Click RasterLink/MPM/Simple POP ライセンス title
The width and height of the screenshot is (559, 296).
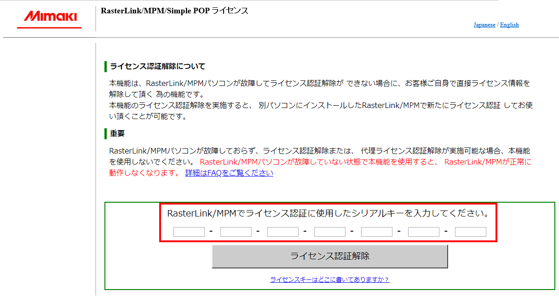click(174, 11)
